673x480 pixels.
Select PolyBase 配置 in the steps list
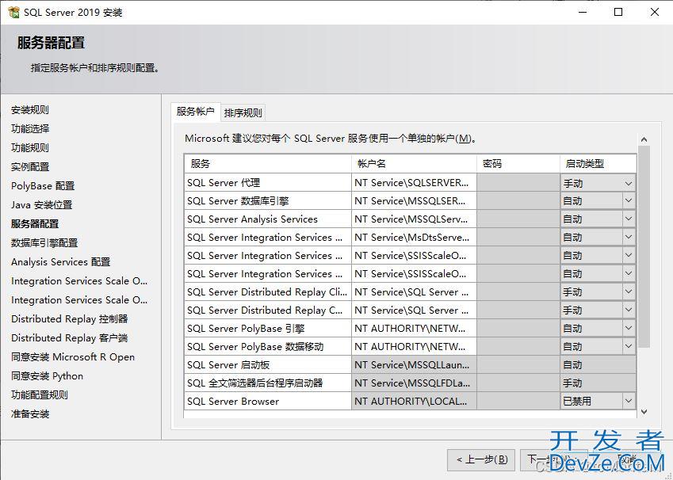[43, 185]
